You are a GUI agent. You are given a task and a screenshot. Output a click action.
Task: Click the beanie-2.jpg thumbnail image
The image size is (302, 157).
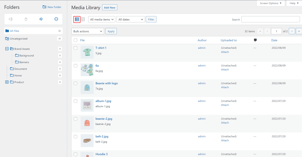coord(87,123)
